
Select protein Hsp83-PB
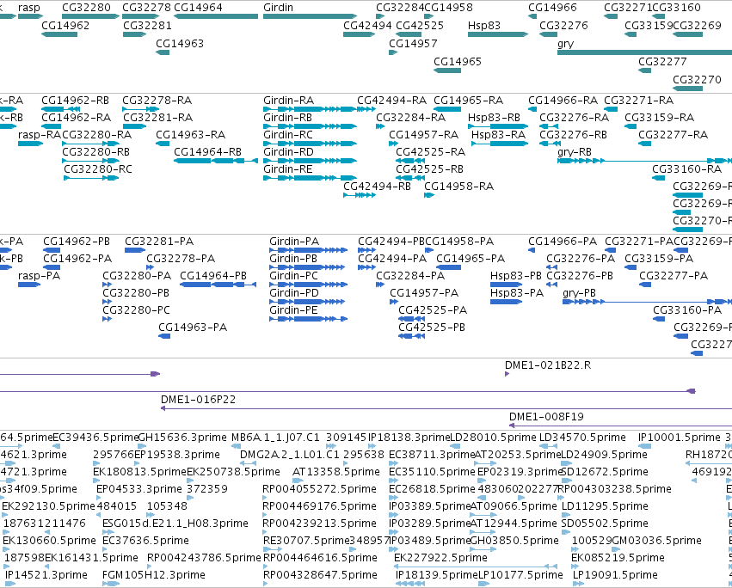point(506,285)
